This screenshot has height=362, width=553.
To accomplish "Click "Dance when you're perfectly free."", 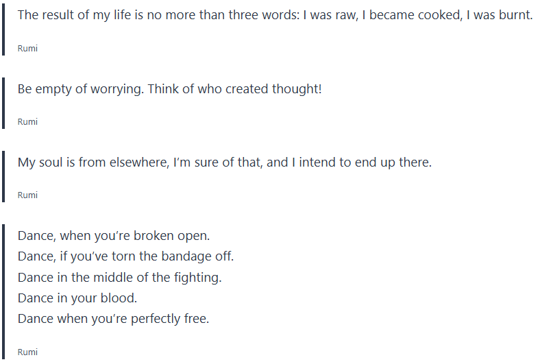I will pyautogui.click(x=113, y=318).
